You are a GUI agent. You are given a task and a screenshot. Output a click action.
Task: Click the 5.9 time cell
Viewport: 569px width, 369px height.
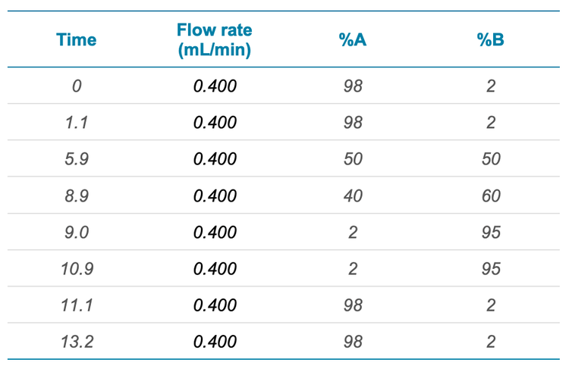[77, 159]
